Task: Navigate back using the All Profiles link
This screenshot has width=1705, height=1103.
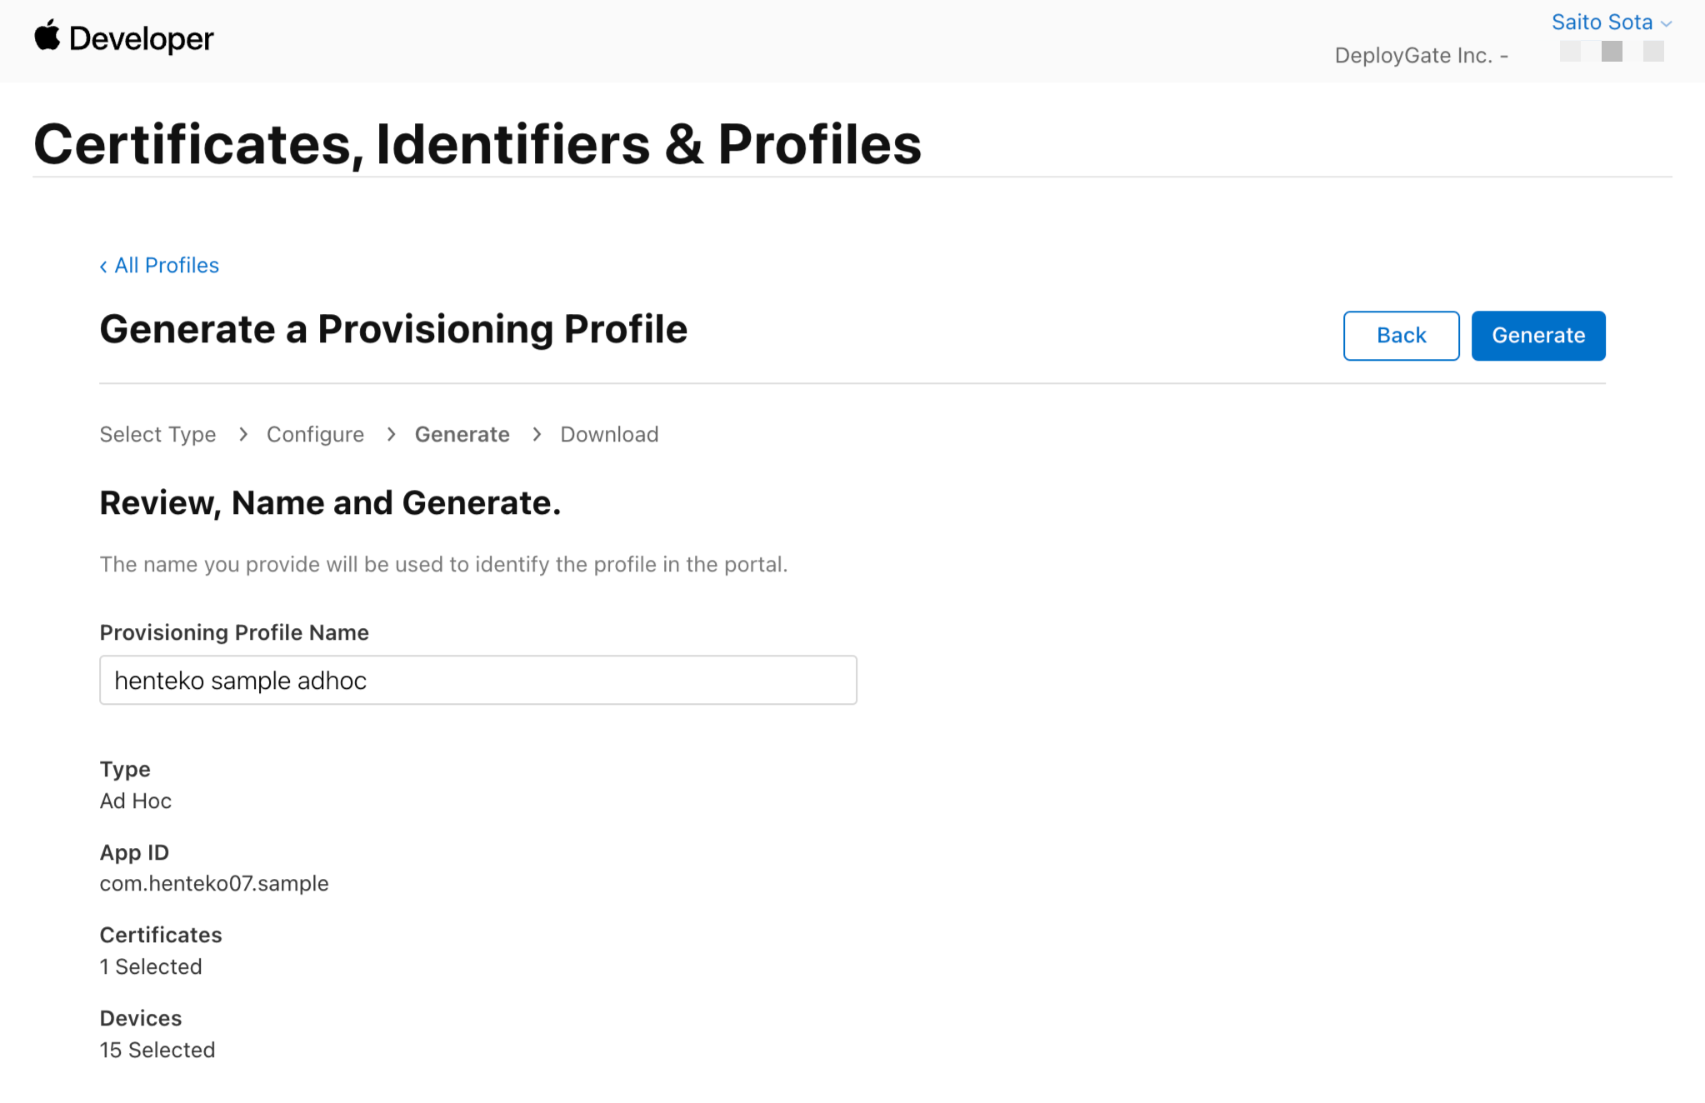Action: (x=166, y=265)
